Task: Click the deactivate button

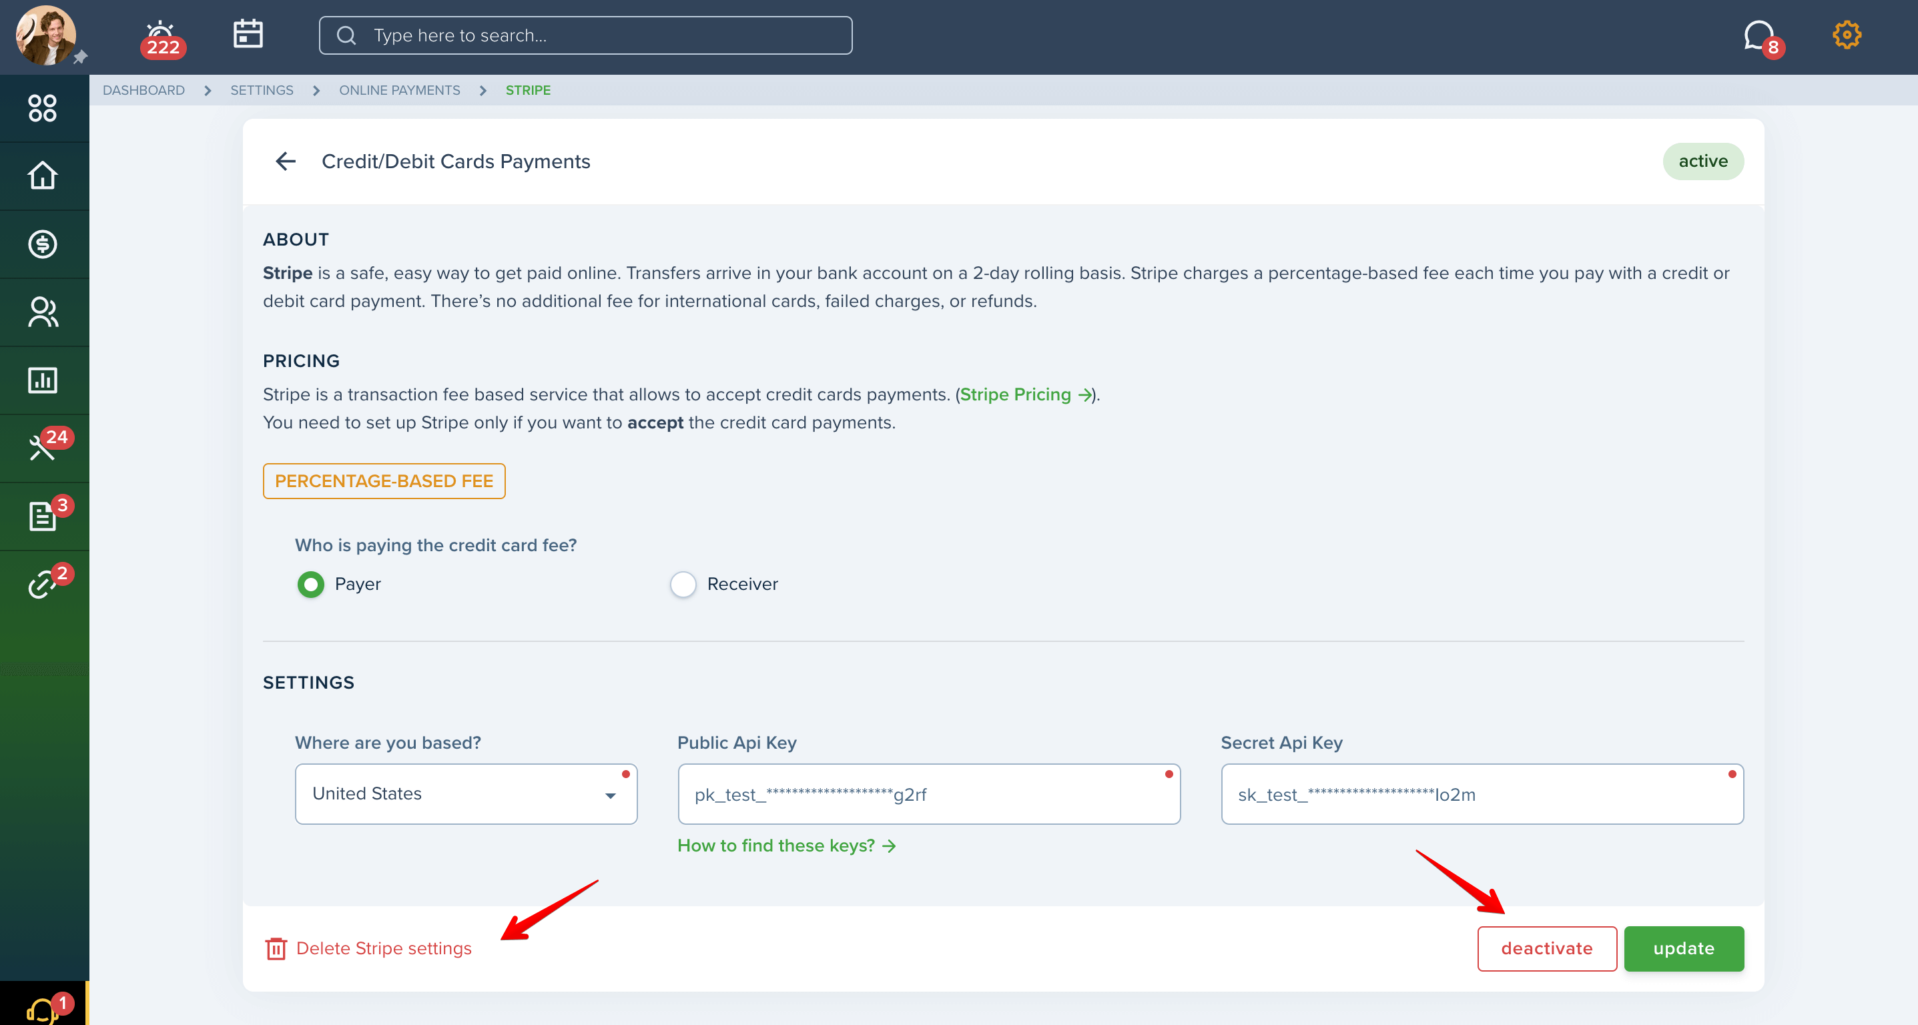Action: pyautogui.click(x=1546, y=948)
